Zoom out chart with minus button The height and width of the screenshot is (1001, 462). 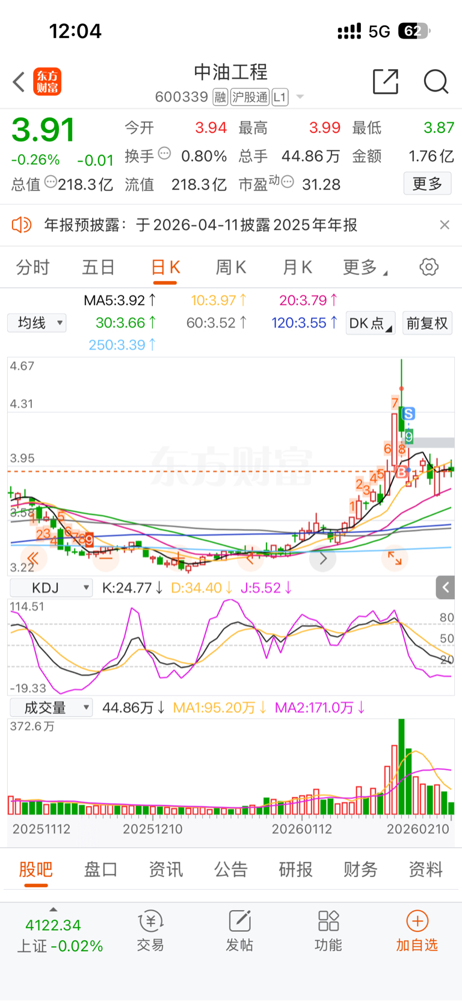click(x=106, y=559)
